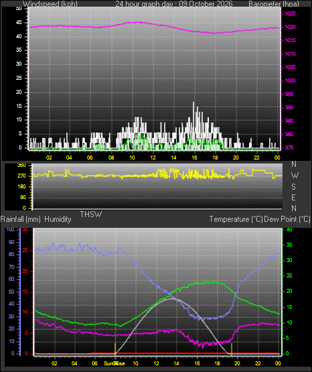Click 15 on the windspeed axis
Image resolution: width=312 pixels, height=372 pixels.
(x=19, y=106)
